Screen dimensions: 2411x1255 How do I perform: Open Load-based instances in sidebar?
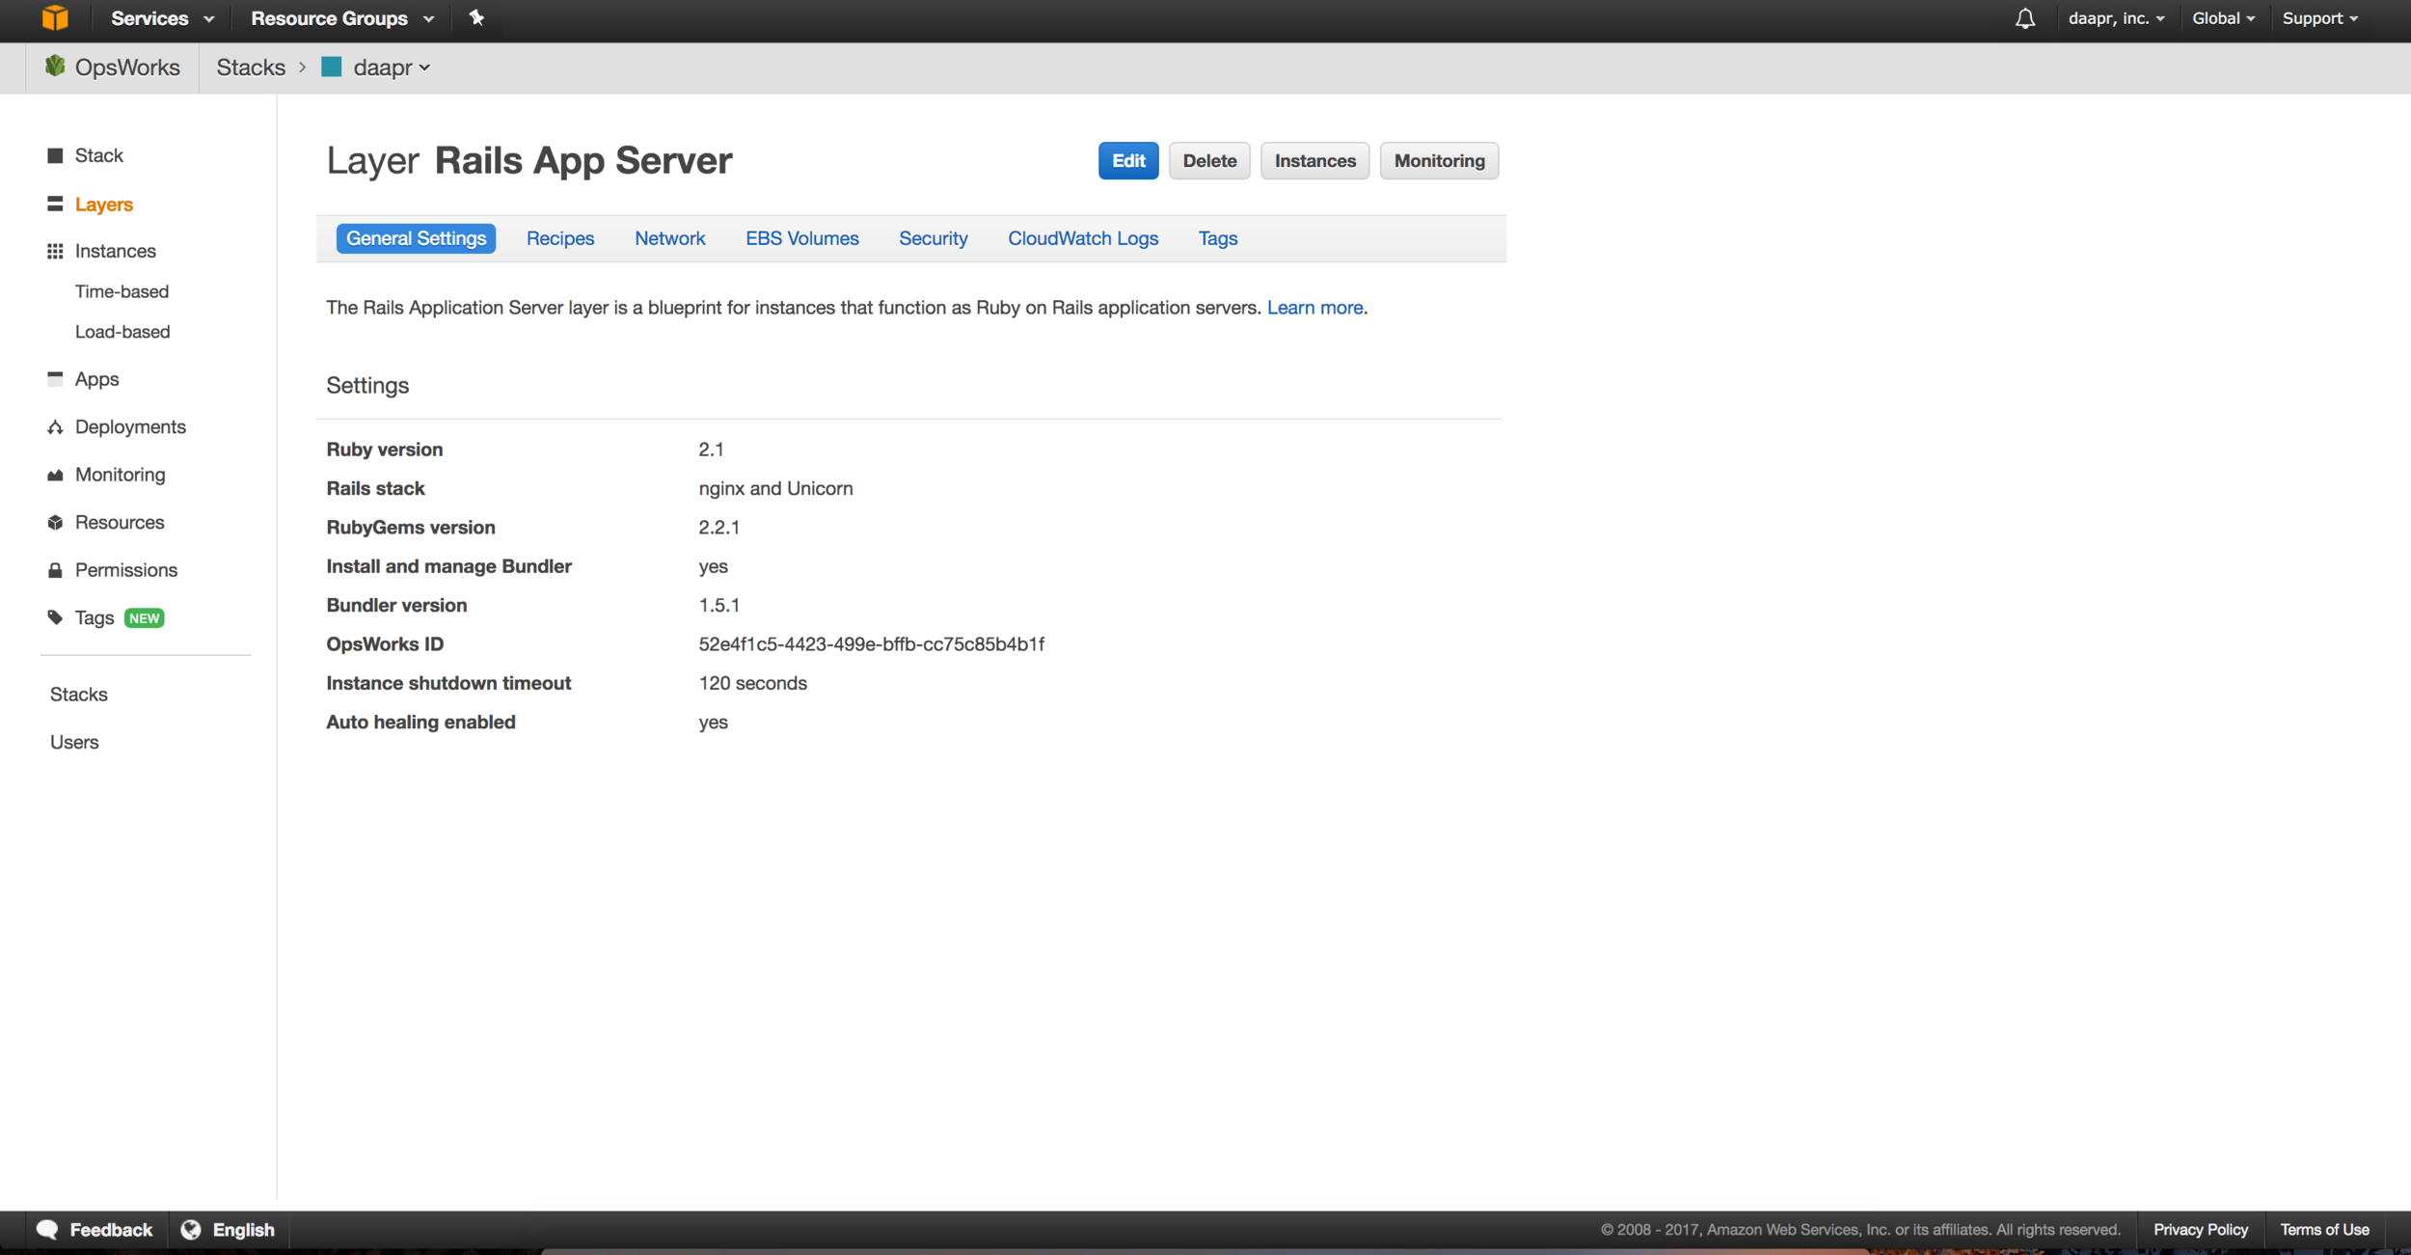pyautogui.click(x=122, y=332)
